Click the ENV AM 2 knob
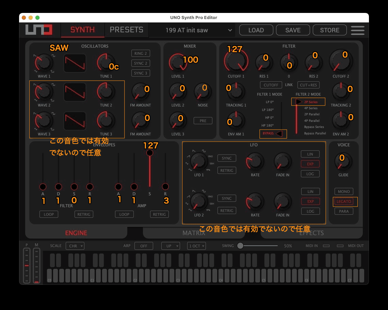This screenshot has width=388, height=310. click(341, 120)
